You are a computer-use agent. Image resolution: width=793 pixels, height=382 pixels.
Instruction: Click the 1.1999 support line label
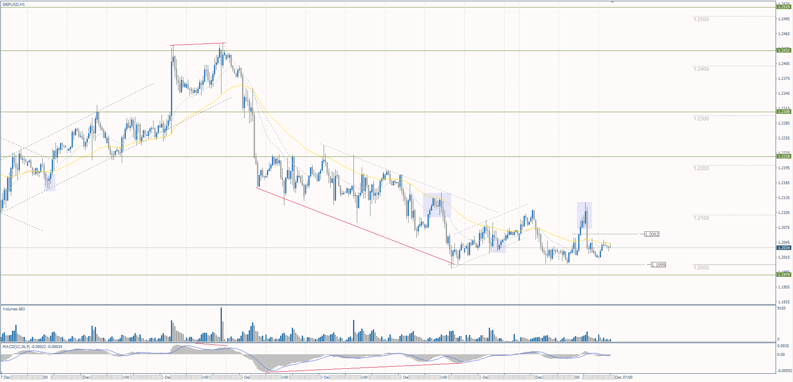click(x=658, y=265)
